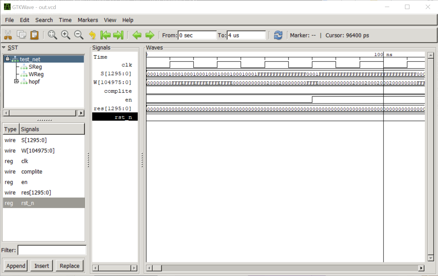This screenshot has height=276, width=438.
Task: Select wire complite in signal list
Action: (44, 171)
